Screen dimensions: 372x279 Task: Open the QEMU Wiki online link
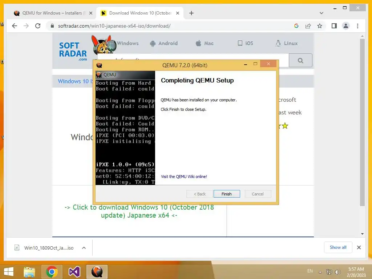point(184,177)
